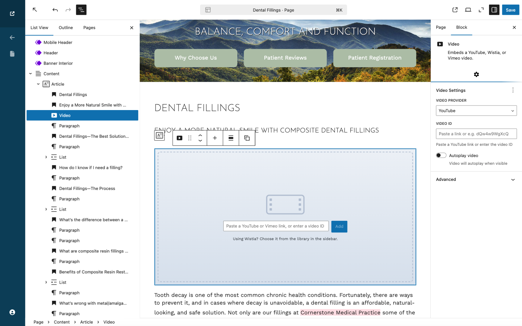Screen dimensions: 522x326
Task: Click the Why Choose Us button
Action: click(196, 58)
